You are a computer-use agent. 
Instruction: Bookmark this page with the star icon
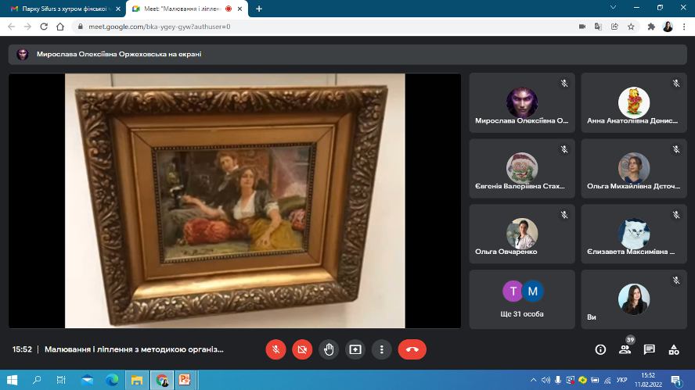point(631,26)
